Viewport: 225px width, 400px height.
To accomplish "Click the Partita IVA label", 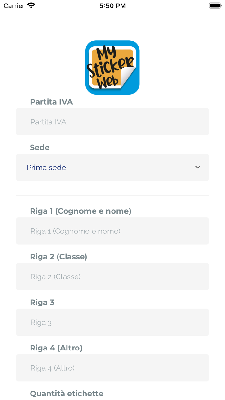I will [x=51, y=102].
